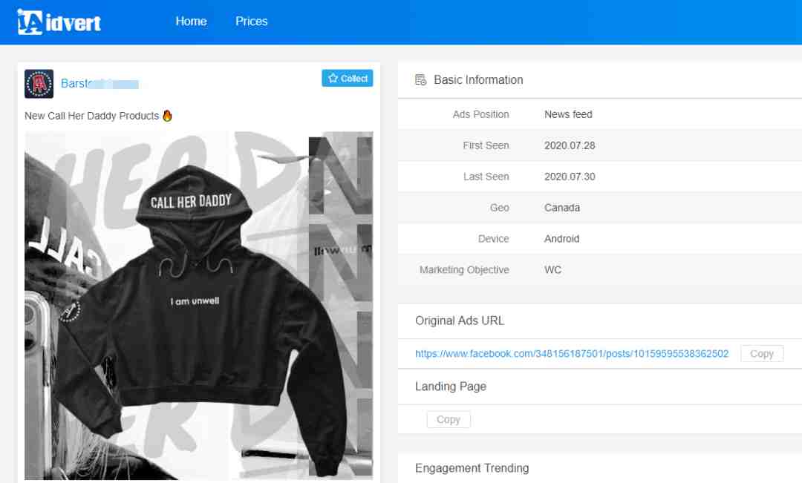Click the Engagement Trending heading

point(472,468)
